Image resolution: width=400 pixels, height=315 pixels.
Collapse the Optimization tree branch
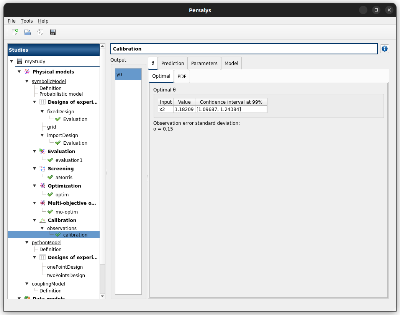coord(35,186)
